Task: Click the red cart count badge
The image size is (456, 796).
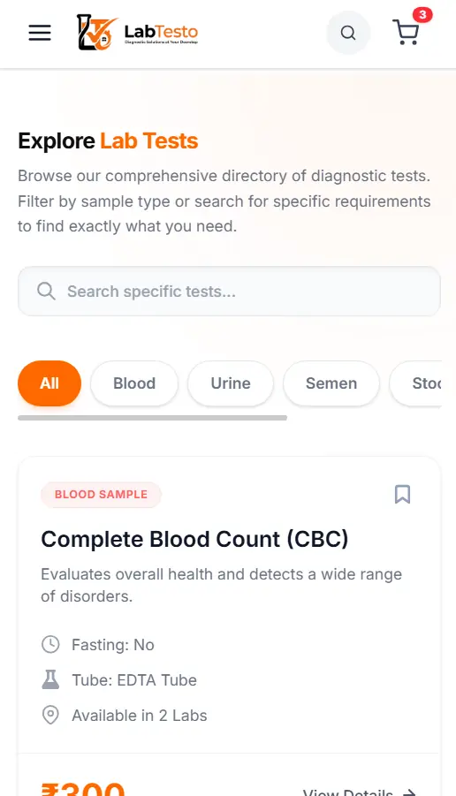Action: pyautogui.click(x=422, y=15)
